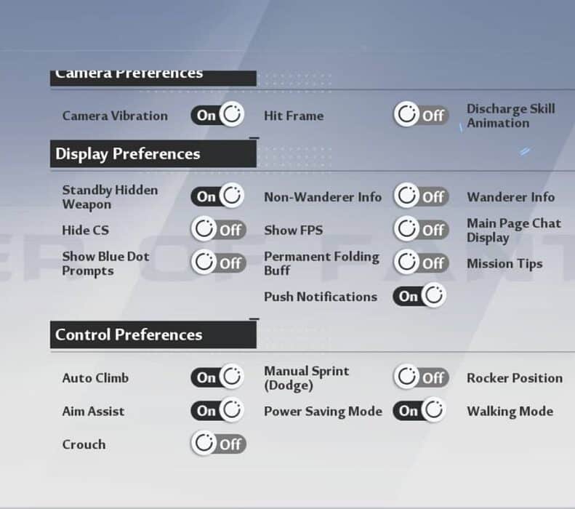Enable the Crouch toggle
This screenshot has height=509, width=575.
217,444
